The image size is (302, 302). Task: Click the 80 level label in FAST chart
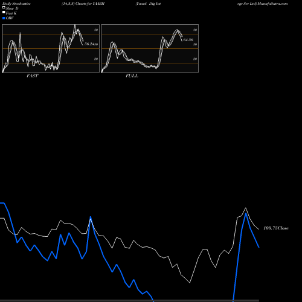[96, 30]
